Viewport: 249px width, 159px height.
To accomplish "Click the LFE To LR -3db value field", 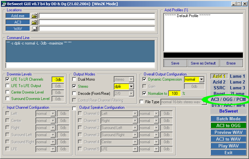I will pyautogui.click(x=58, y=79).
